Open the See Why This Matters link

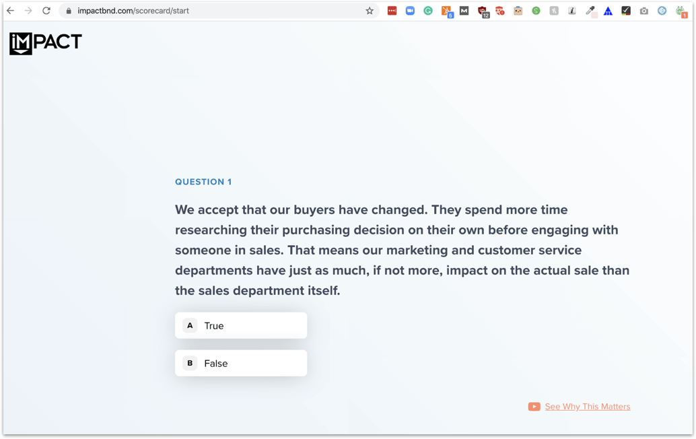[x=587, y=407]
